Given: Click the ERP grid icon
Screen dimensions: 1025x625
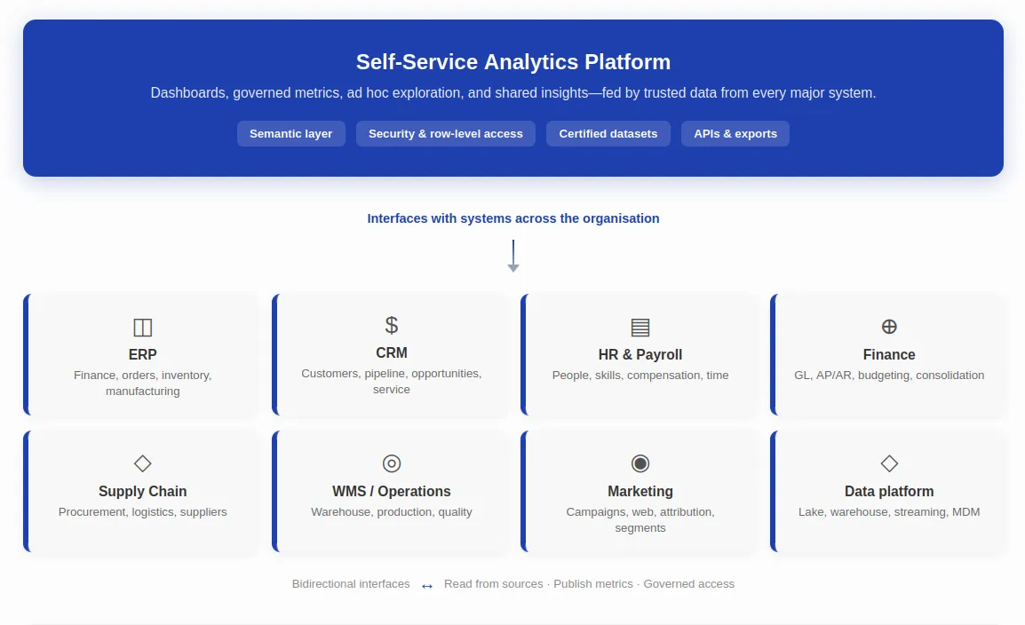Looking at the screenshot, I should [x=142, y=327].
